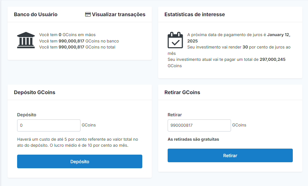Open the Visualizar transações link
308x186 pixels.
click(118, 15)
